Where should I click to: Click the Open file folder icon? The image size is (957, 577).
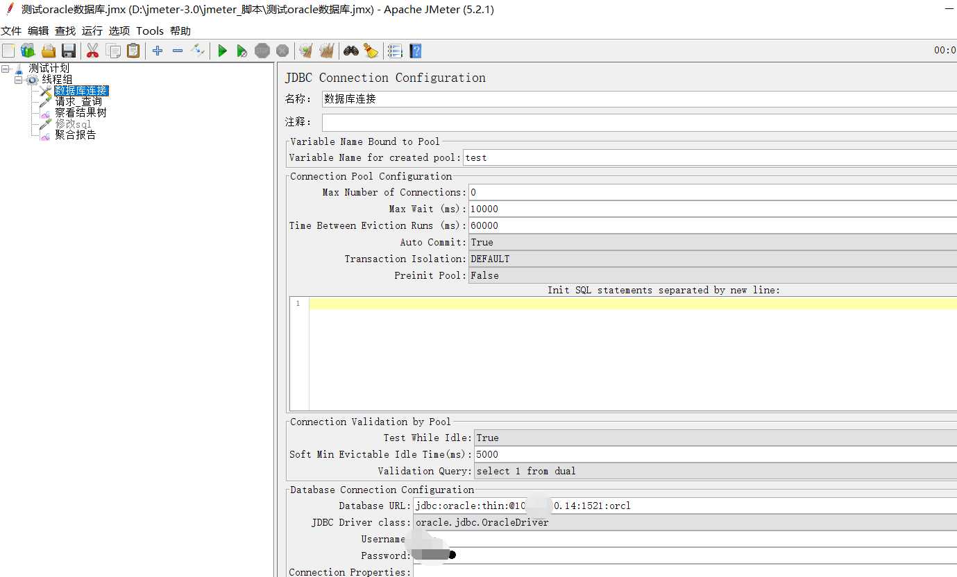[x=49, y=51]
